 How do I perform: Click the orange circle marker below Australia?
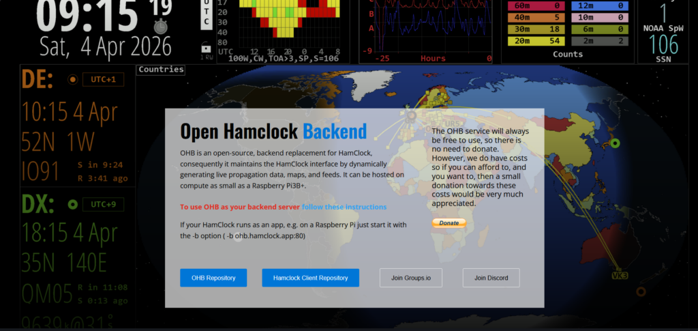coord(641,292)
